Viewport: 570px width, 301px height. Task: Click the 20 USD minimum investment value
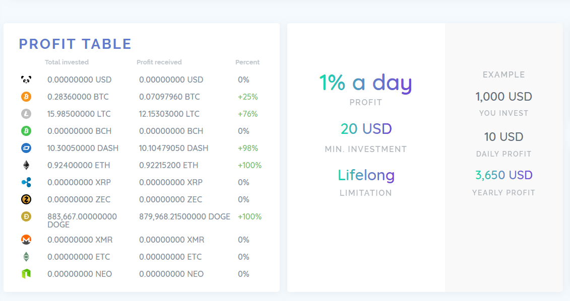[x=366, y=129]
